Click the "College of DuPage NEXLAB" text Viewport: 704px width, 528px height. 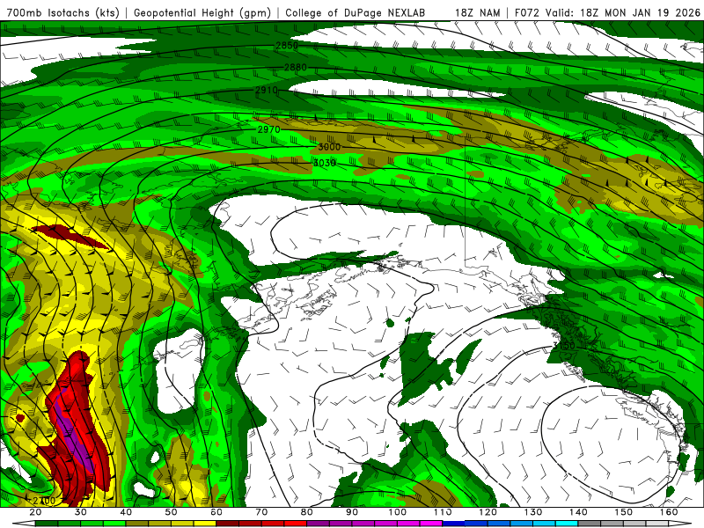355,12
